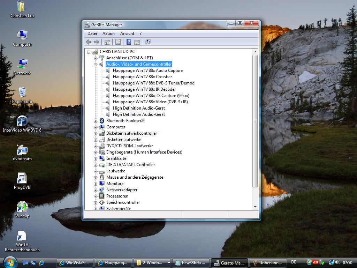Open the 2 Windo... grouped taskbar button
The image size is (357, 268).
[152, 263]
